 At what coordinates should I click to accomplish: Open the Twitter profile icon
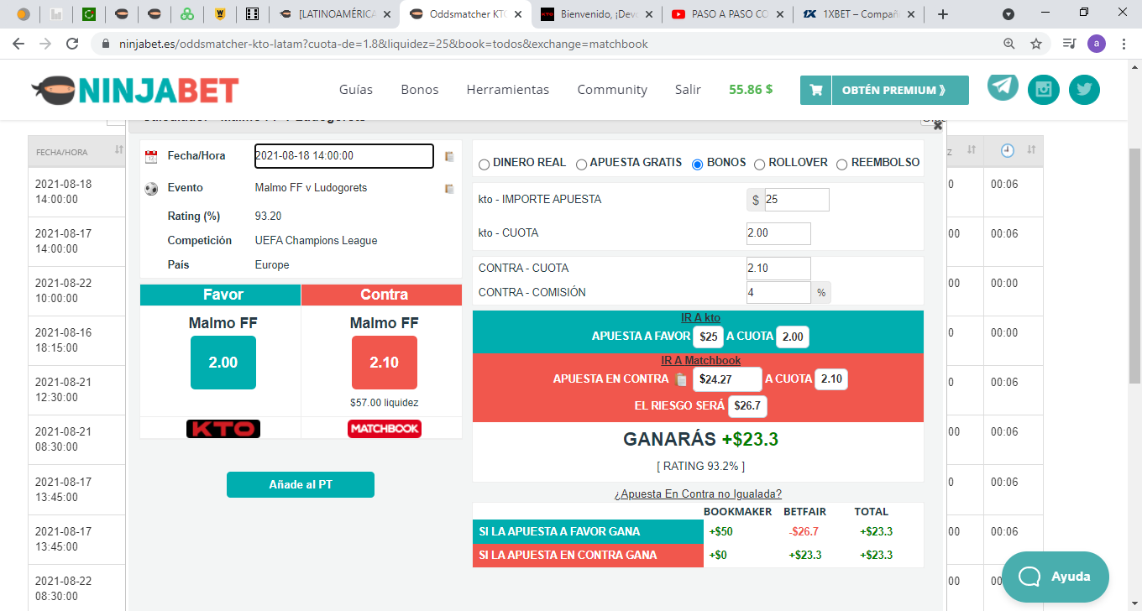(x=1084, y=90)
